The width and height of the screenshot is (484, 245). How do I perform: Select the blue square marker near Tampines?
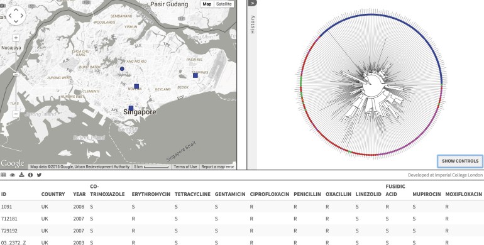[195, 75]
